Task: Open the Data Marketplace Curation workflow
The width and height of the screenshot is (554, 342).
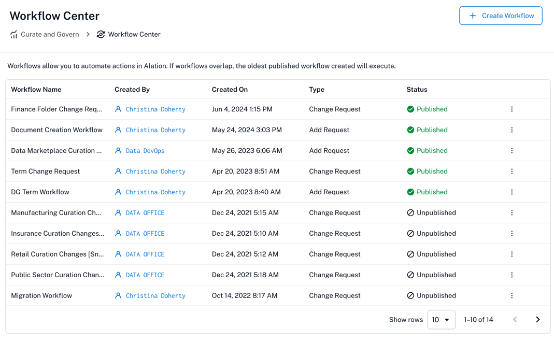Action: click(56, 150)
